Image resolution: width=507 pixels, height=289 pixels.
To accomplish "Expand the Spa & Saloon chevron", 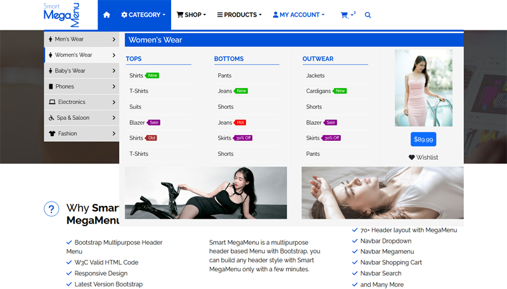I will tap(114, 118).
